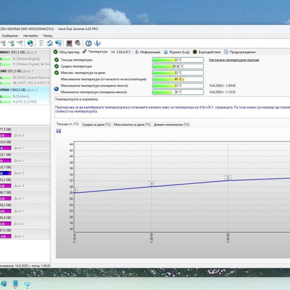Open the Журнал (Log) tab
Viewport: 290px width, 290px height.
click(177, 52)
